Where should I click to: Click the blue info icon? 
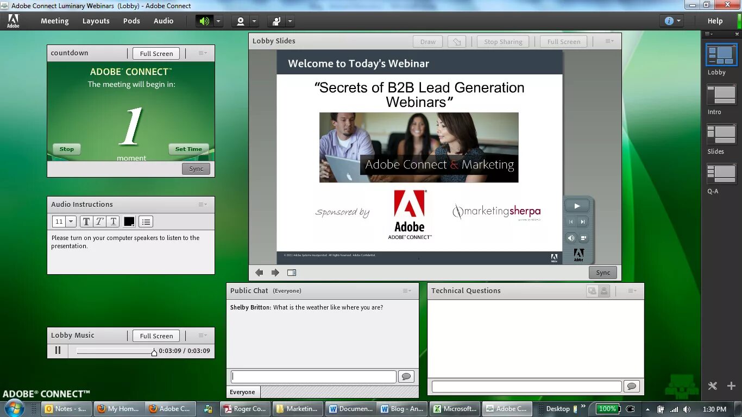coord(669,21)
